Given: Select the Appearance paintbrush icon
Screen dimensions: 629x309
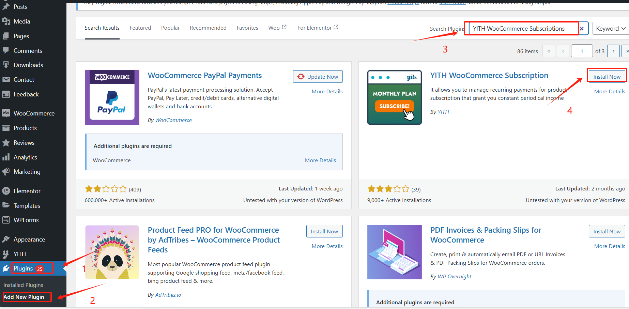Looking at the screenshot, I should (x=6, y=239).
